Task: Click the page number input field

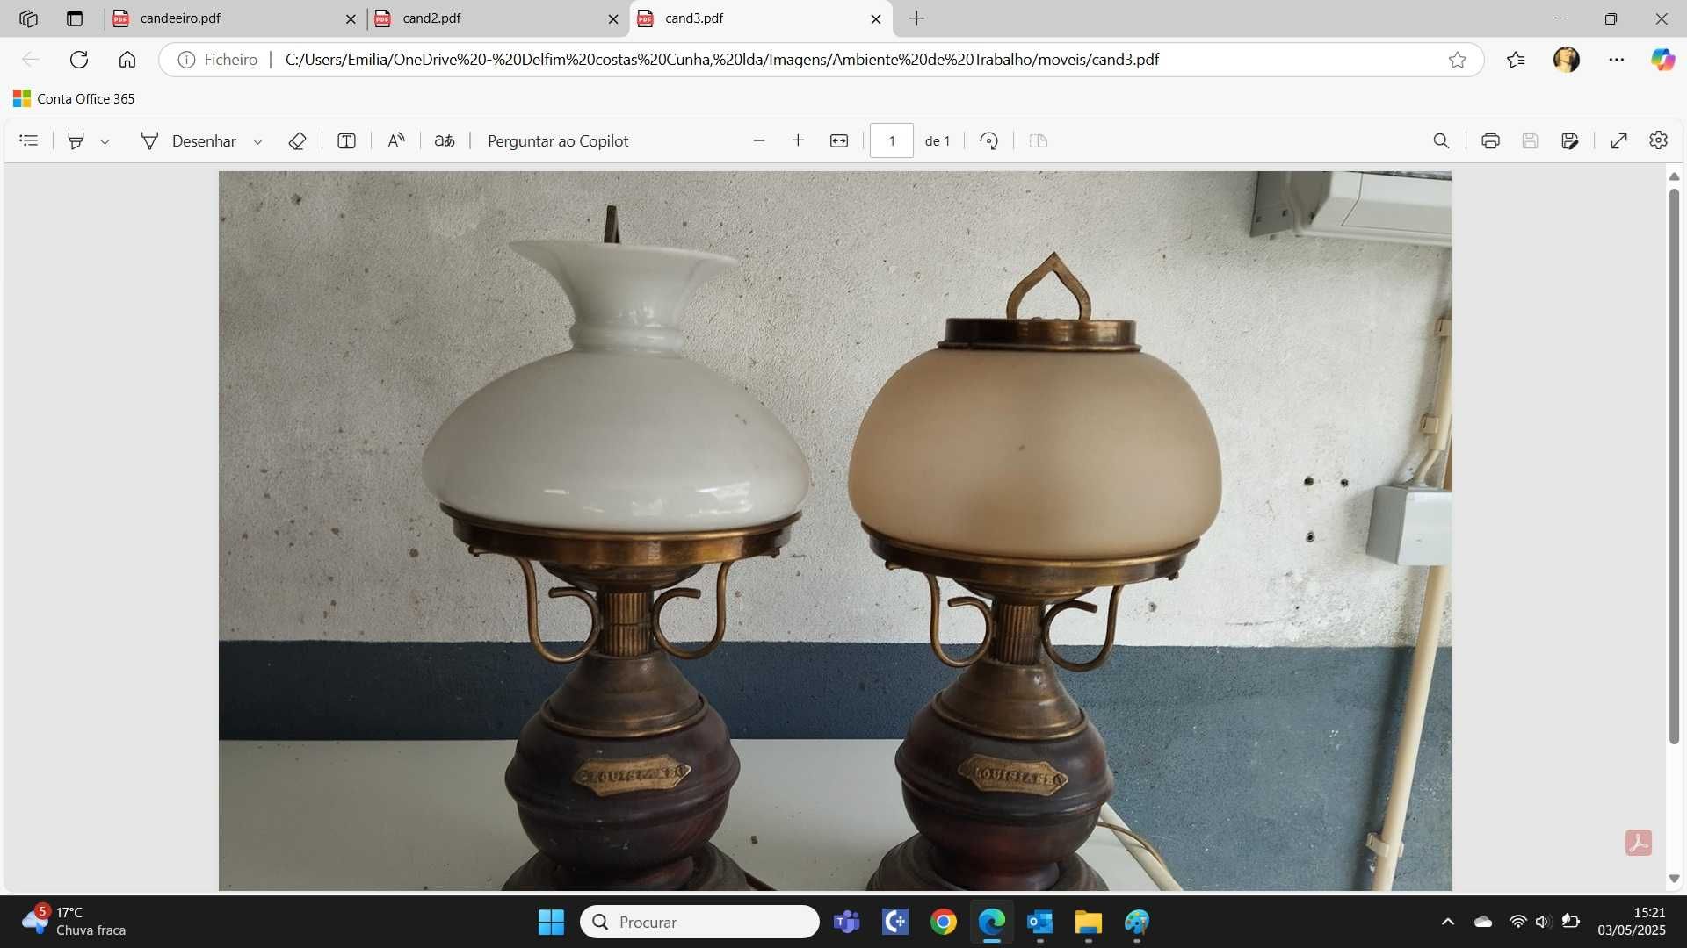Action: point(892,140)
